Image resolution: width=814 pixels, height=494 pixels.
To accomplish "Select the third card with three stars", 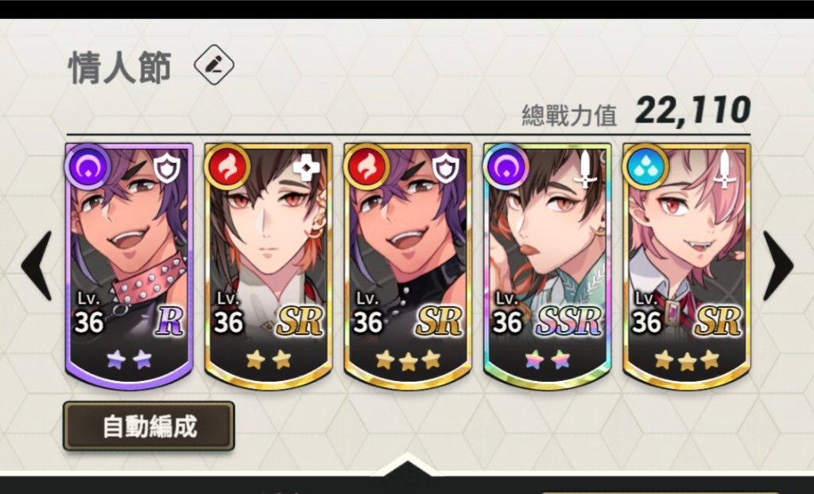I will coord(408,266).
